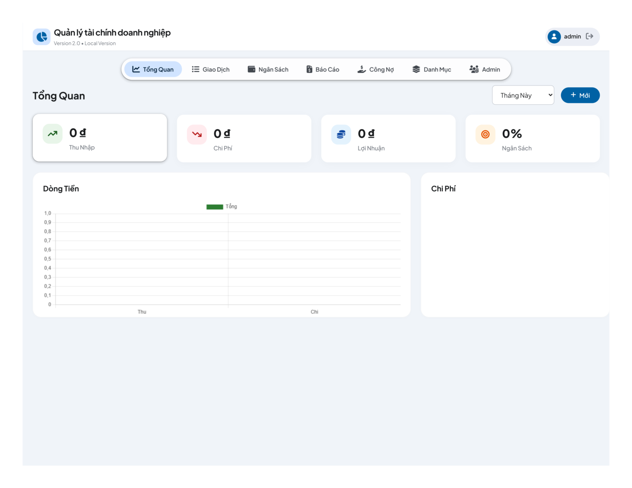The width and height of the screenshot is (632, 488).
Task: Switch to the Tổng Quan tab
Action: coord(153,69)
